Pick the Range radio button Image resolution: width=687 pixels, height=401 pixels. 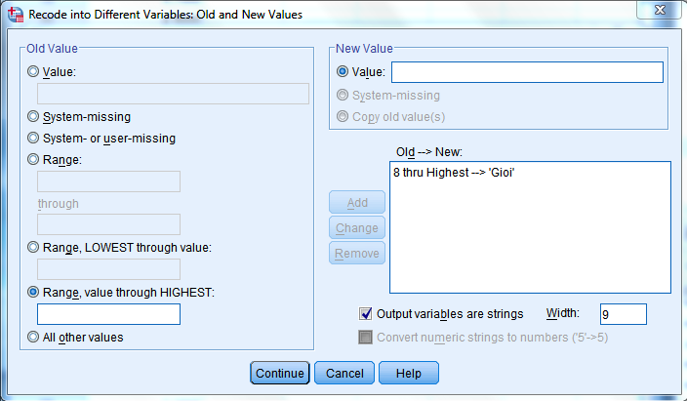pyautogui.click(x=35, y=159)
